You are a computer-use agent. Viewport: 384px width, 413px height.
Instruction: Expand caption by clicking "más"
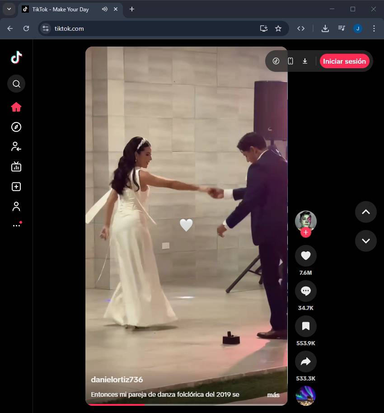(x=273, y=395)
